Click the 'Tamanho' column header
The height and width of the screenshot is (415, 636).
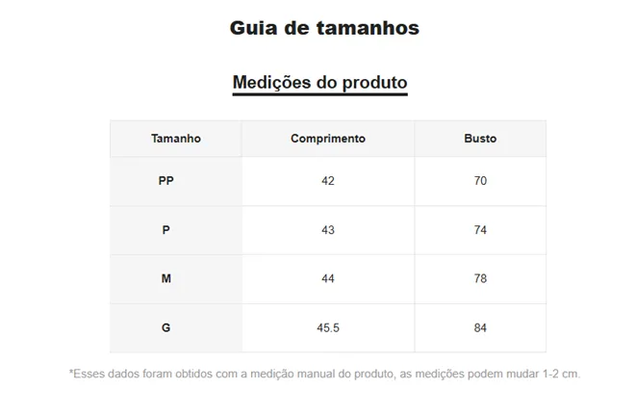click(176, 139)
